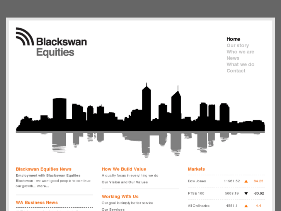Open the Our Services link
The width and height of the screenshot is (281, 211).
pyautogui.click(x=113, y=209)
